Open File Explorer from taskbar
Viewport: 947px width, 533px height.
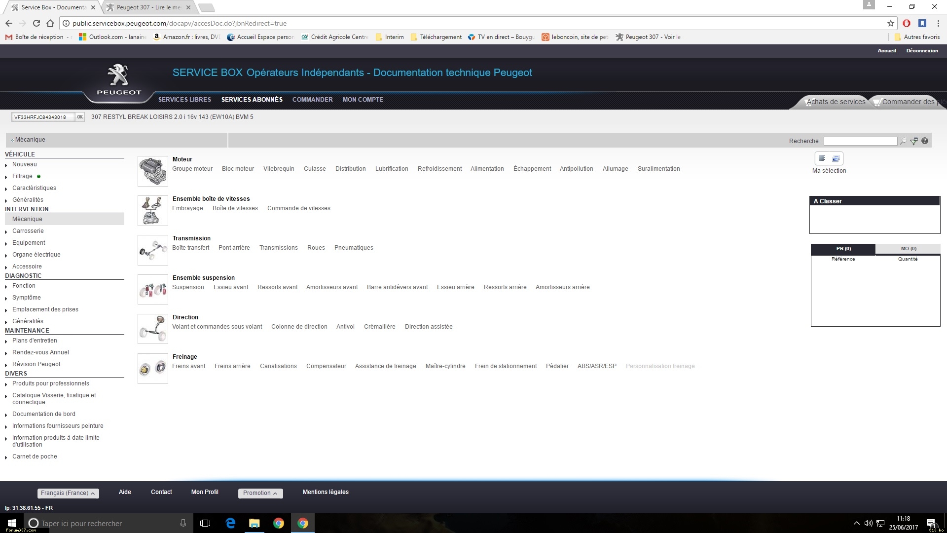tap(255, 523)
